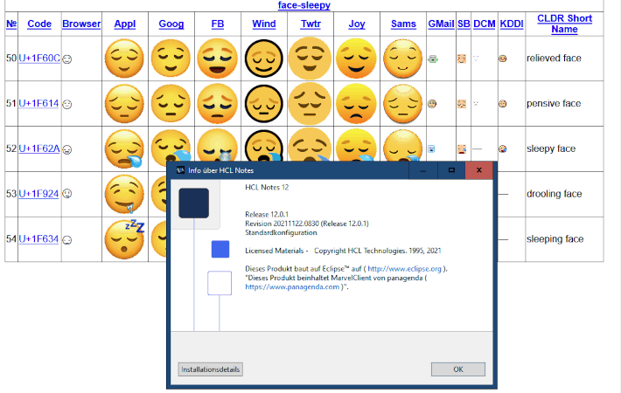621x393 pixels.
Task: Follow the https://www.panagenda.com link
Action: (292, 287)
